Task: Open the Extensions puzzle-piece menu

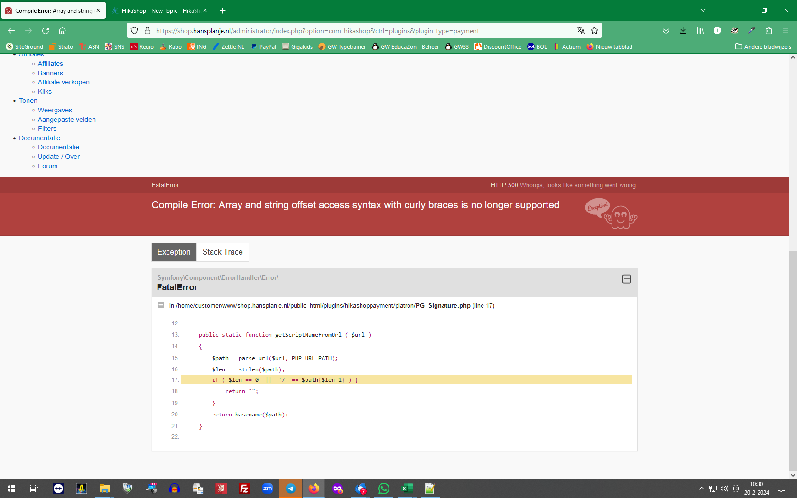Action: point(769,30)
